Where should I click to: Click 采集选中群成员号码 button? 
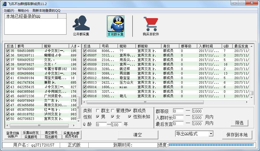(72, 135)
